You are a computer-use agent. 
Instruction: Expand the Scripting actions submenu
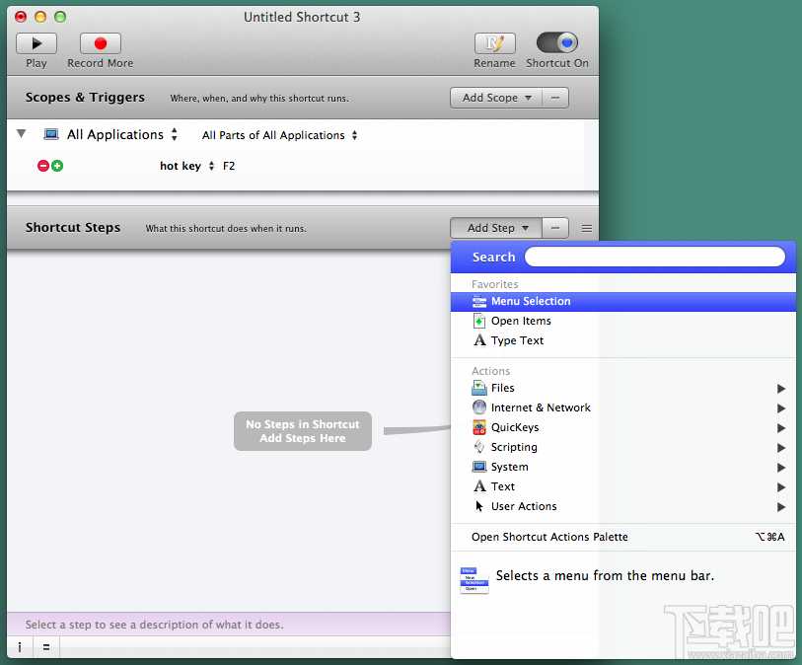click(x=623, y=447)
